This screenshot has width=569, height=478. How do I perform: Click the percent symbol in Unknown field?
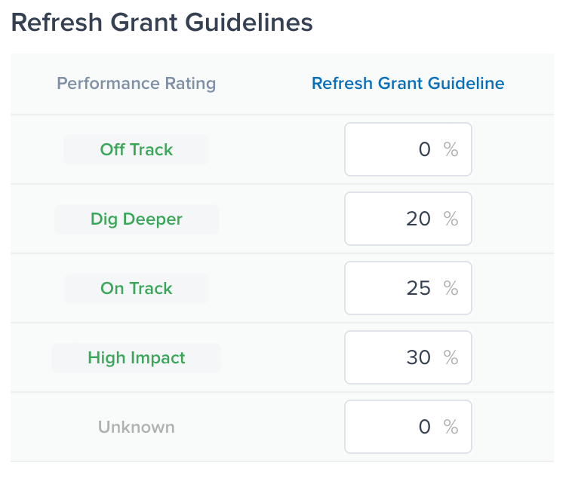(451, 427)
